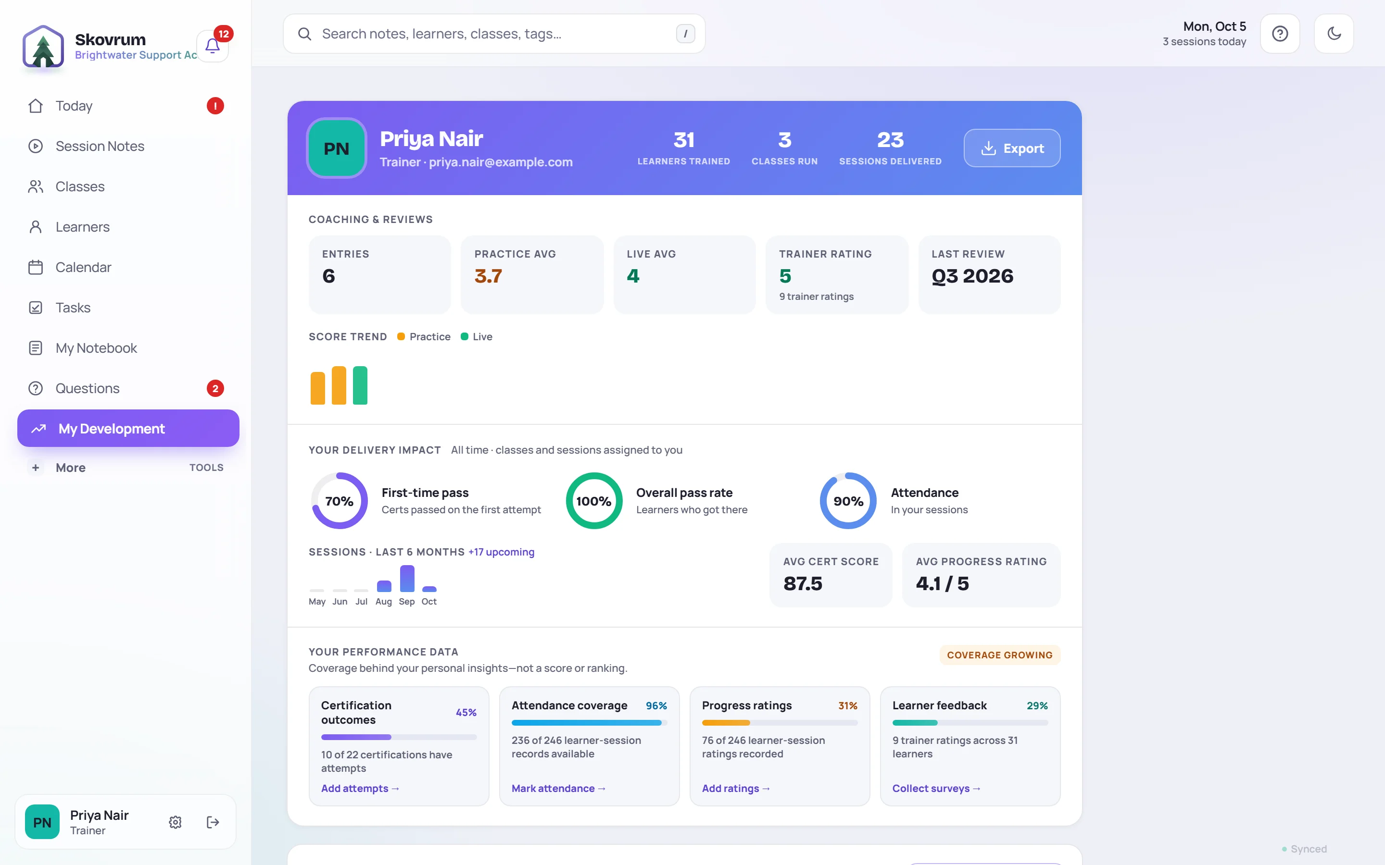Open Learners in the sidebar
This screenshot has width=1385, height=865.
(128, 226)
